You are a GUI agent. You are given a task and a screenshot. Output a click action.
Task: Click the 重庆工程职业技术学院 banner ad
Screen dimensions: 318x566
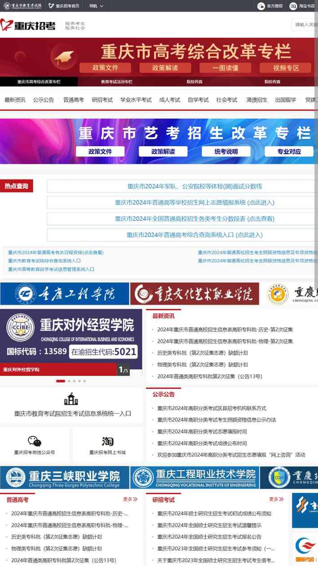(x=195, y=477)
